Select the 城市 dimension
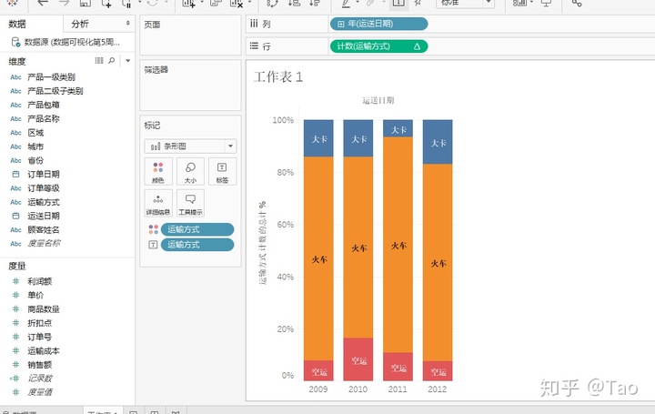This screenshot has width=655, height=414. [x=35, y=146]
